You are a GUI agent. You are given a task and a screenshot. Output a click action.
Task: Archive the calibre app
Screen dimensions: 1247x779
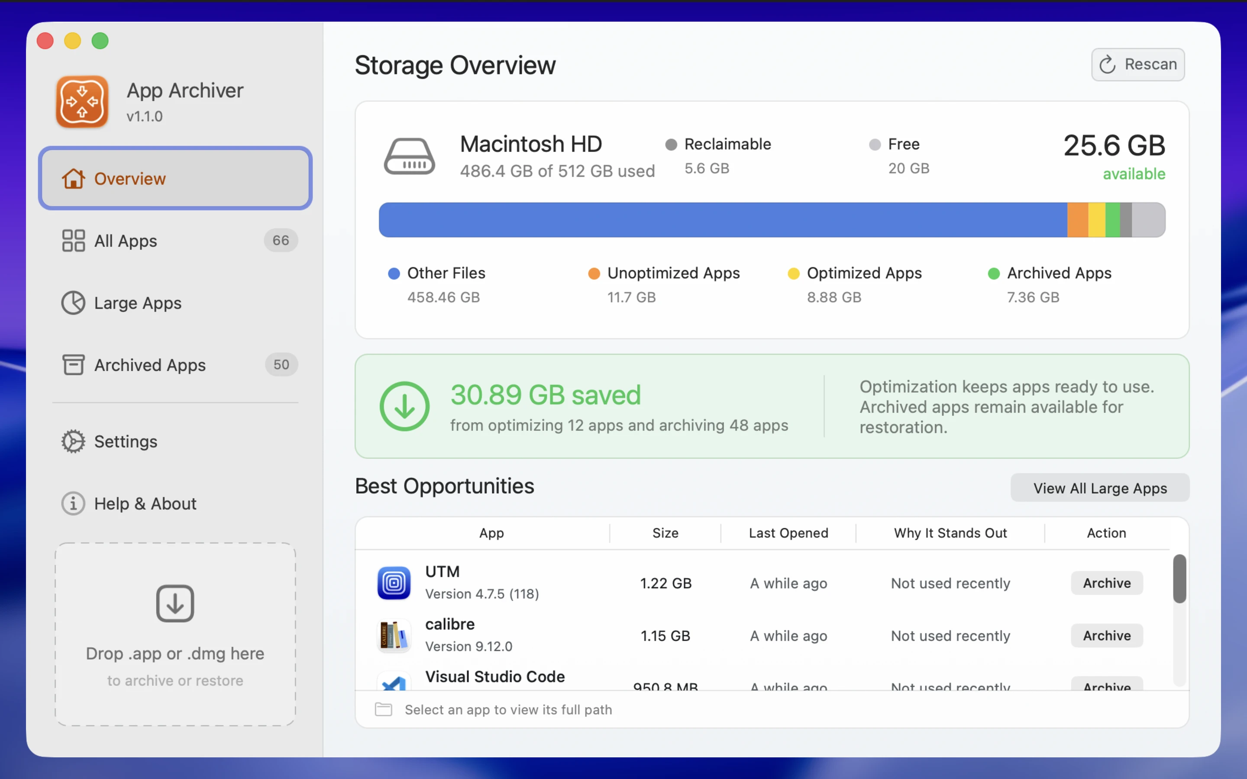[1106, 636]
